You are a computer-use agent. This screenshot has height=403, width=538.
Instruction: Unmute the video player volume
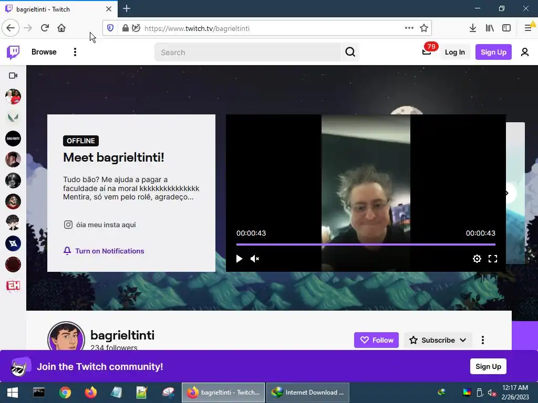tap(255, 259)
